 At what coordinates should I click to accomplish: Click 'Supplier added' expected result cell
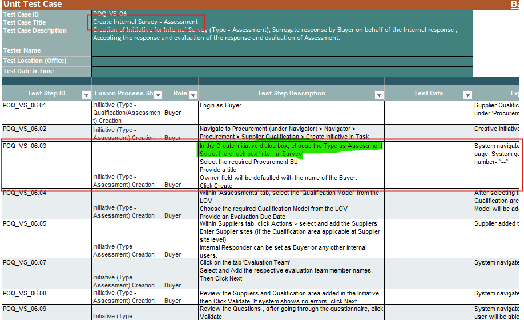496,239
